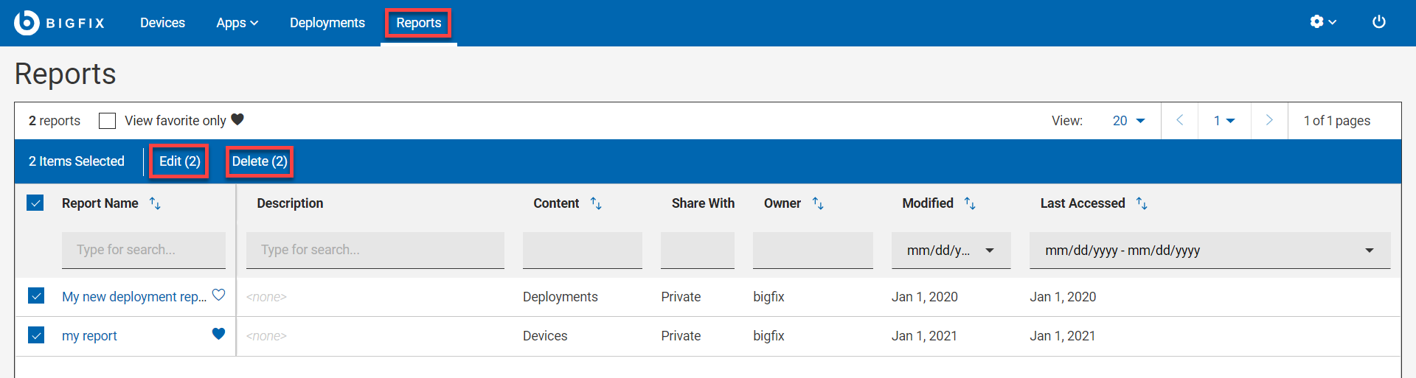Image resolution: width=1416 pixels, height=378 pixels.
Task: Uncheck the select-all reports checkbox
Action: (35, 203)
